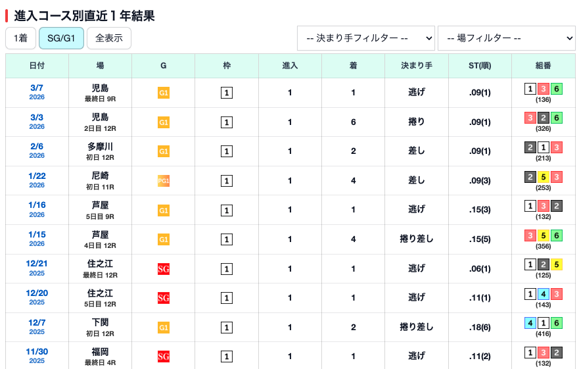Click the SG badge in the 12/21 住之江 row

(x=164, y=268)
